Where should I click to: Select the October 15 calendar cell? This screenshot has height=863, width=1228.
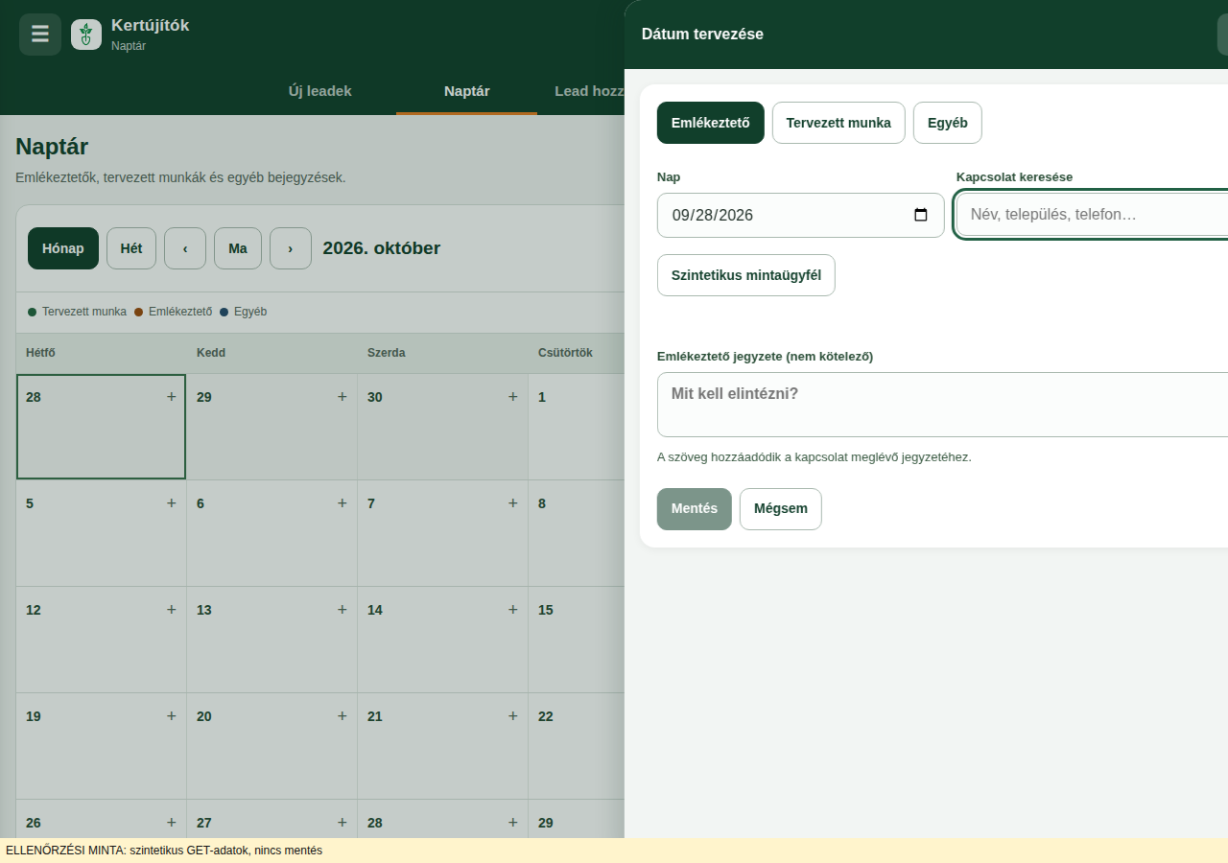click(x=576, y=640)
